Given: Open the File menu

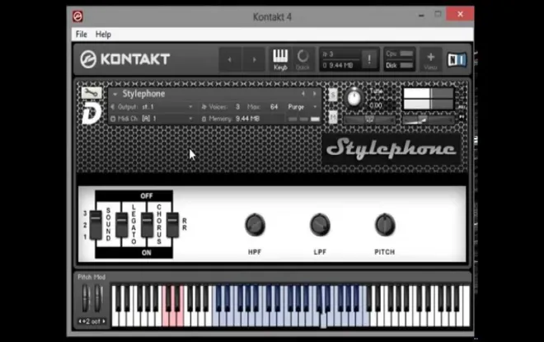Looking at the screenshot, I should point(81,35).
